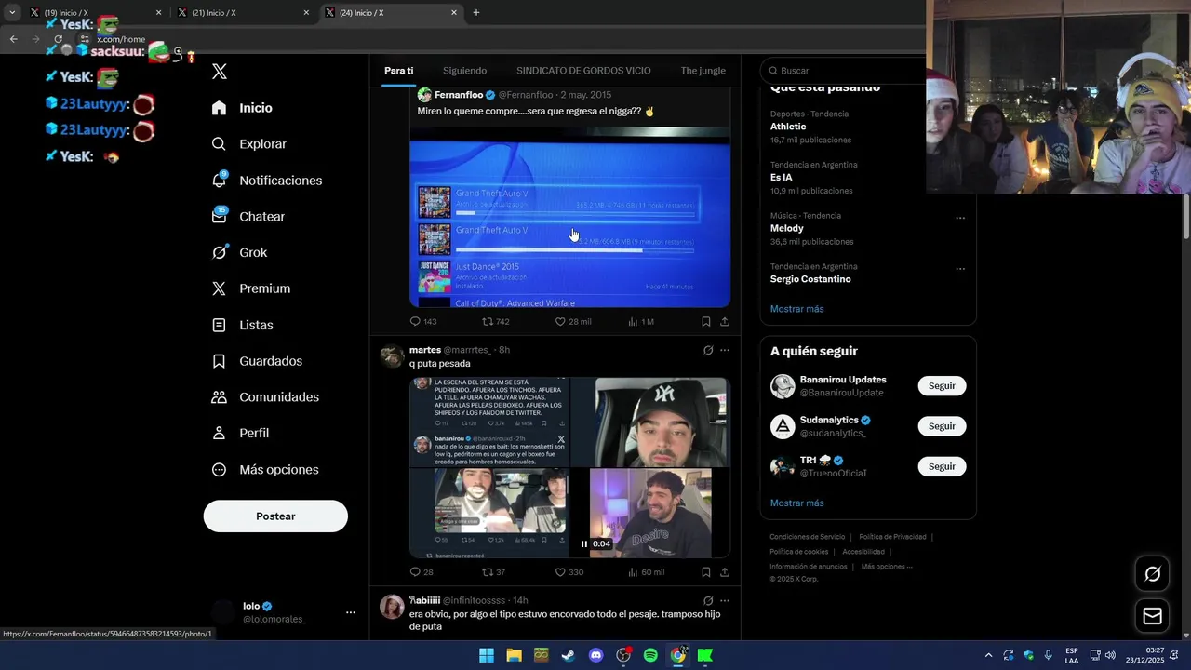This screenshot has height=670, width=1191.
Task: Open browser tab search dropdown
Action: coord(12,13)
